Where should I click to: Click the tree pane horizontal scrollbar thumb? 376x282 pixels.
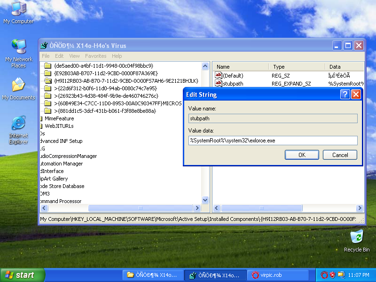141,208
